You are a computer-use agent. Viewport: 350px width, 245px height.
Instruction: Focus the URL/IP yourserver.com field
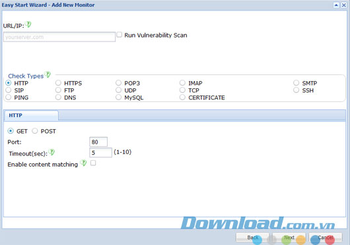pos(59,37)
